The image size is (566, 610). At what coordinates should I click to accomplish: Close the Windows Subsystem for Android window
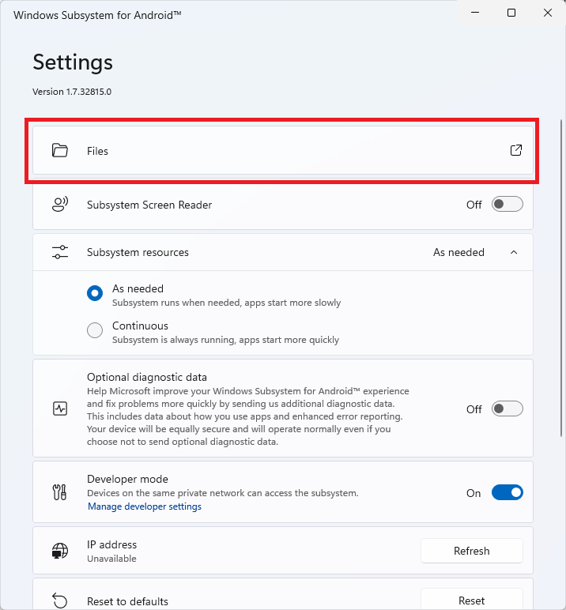548,13
